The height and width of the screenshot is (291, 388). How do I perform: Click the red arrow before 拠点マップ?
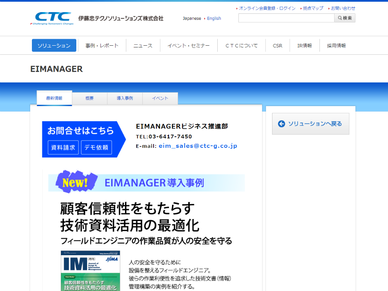301,8
